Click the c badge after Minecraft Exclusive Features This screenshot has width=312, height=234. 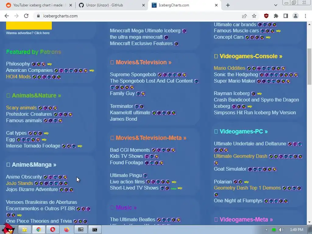(176, 44)
